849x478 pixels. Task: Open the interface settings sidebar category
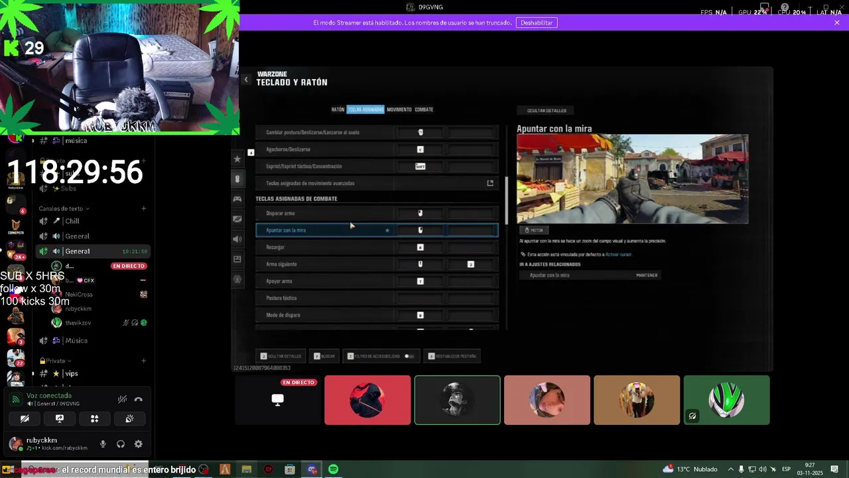tap(237, 259)
